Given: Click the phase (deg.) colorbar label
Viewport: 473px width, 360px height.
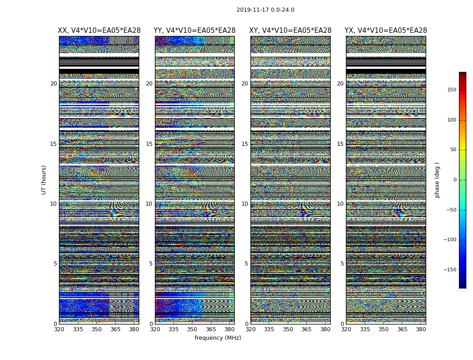Looking at the screenshot, I should [x=437, y=180].
